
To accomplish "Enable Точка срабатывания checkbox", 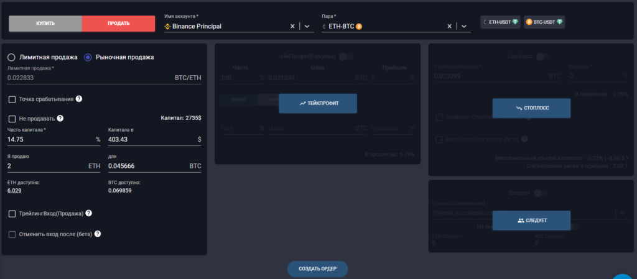I will tap(12, 99).
